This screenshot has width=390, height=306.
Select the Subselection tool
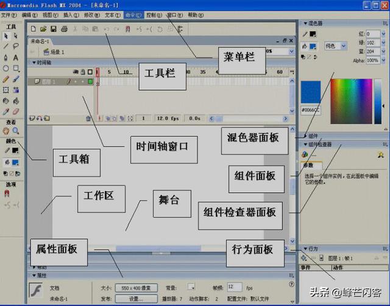pos(15,36)
